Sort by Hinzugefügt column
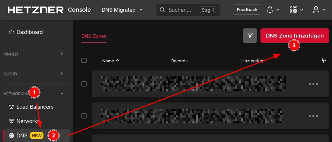The height and width of the screenshot is (142, 332). click(x=252, y=61)
